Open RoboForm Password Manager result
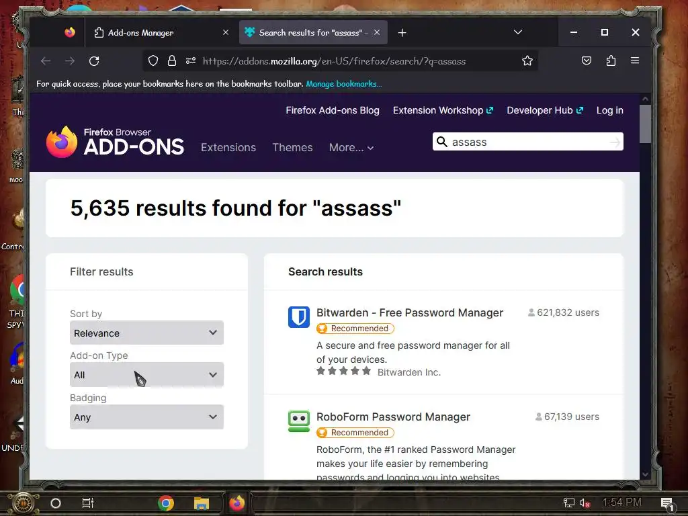688x516 pixels. (x=393, y=417)
